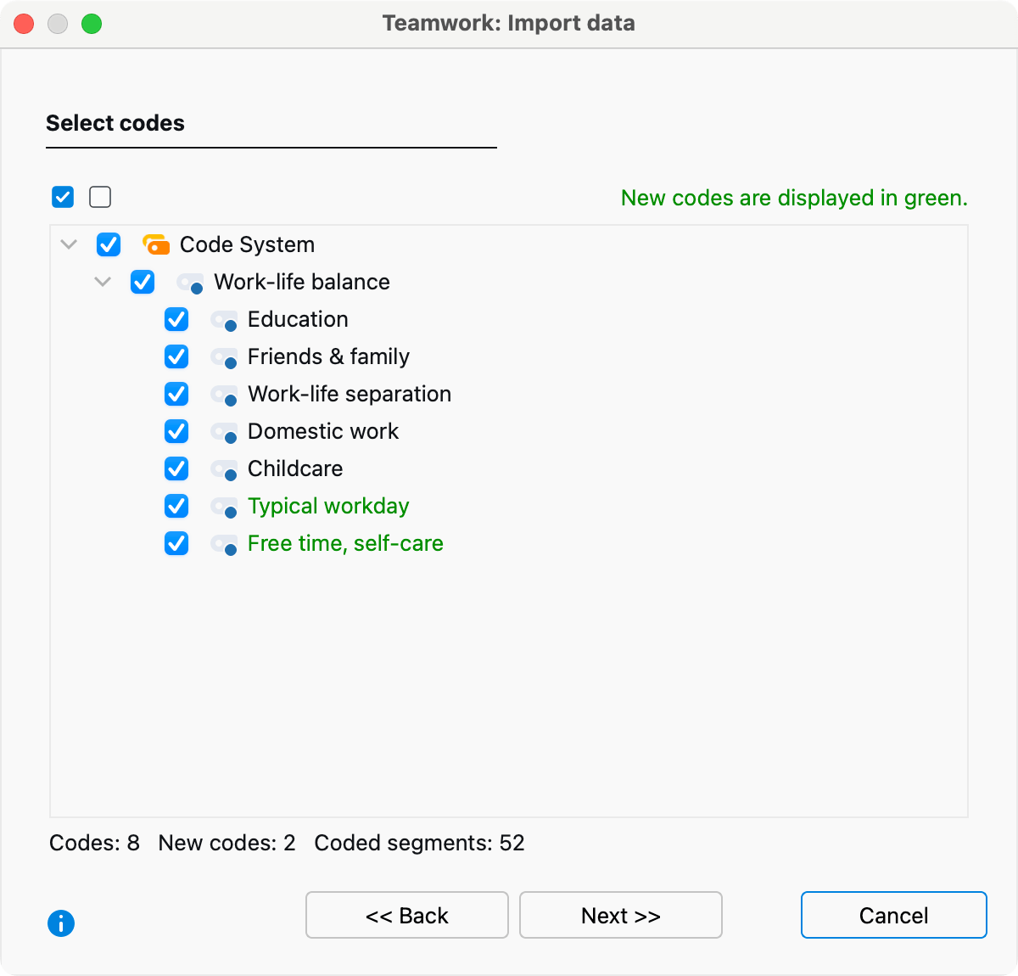This screenshot has width=1018, height=976.
Task: Select the Free time, self-care label
Action: pyautogui.click(x=345, y=543)
